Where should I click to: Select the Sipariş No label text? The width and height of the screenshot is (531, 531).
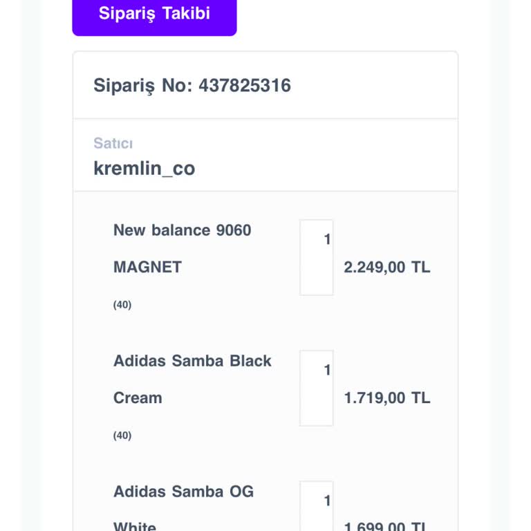tap(144, 86)
